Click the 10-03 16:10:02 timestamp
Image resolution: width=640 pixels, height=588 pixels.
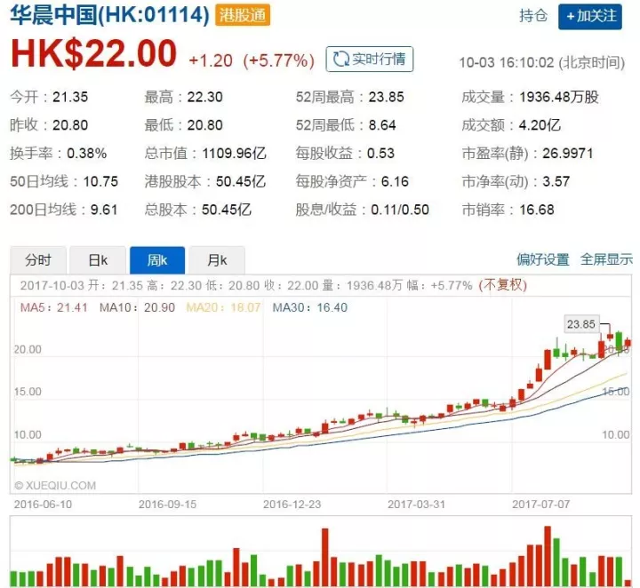(541, 62)
